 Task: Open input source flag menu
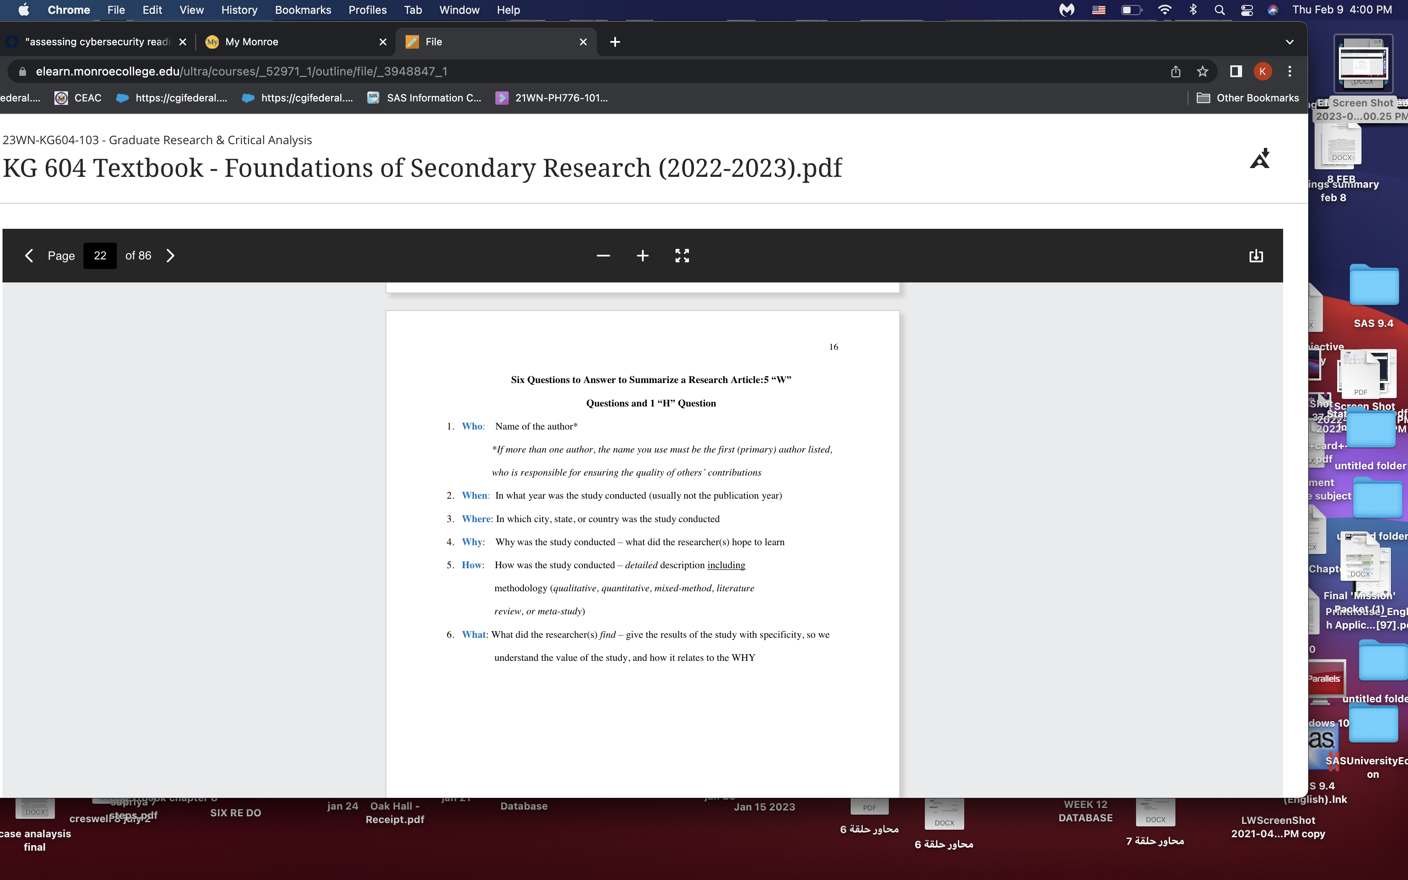coord(1098,10)
